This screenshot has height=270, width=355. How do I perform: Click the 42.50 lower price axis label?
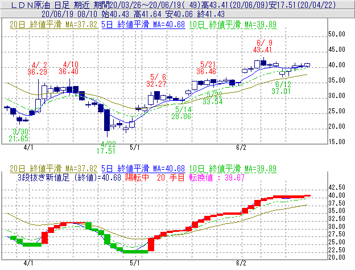pyautogui.click(x=337, y=187)
